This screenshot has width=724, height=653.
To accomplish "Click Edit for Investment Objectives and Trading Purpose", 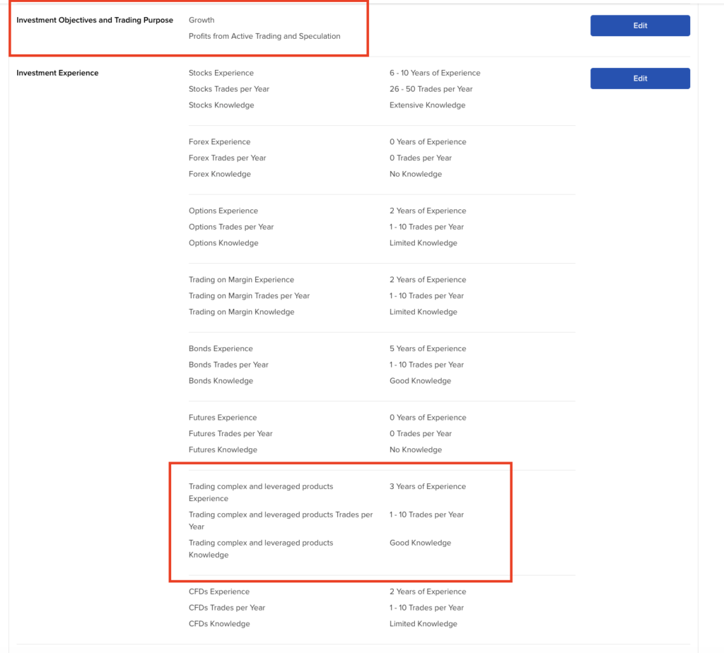I will [640, 25].
